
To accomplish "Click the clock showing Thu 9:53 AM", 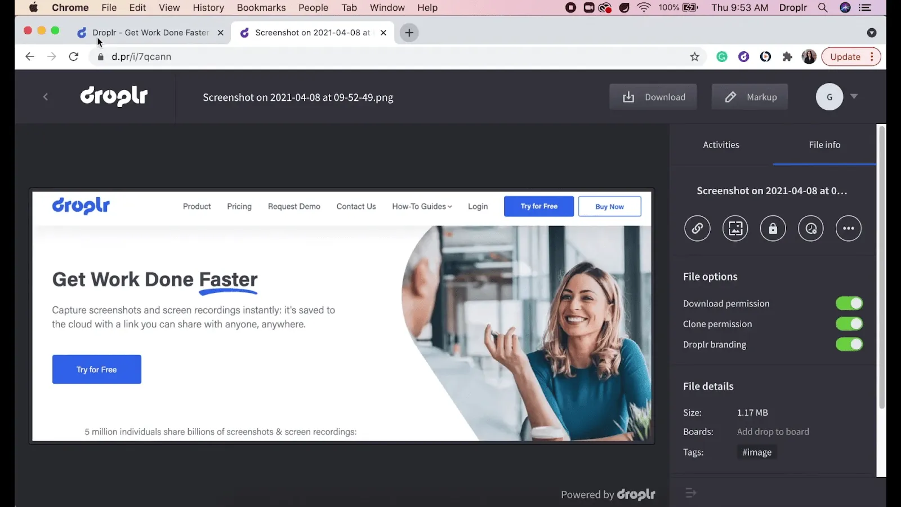I will (x=739, y=7).
